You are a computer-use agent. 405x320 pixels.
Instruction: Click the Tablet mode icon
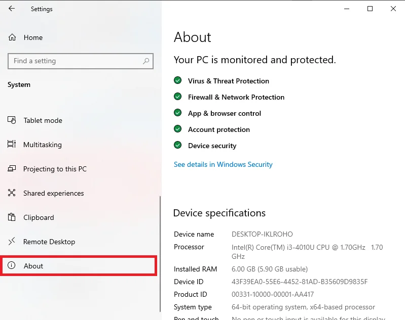pos(12,120)
